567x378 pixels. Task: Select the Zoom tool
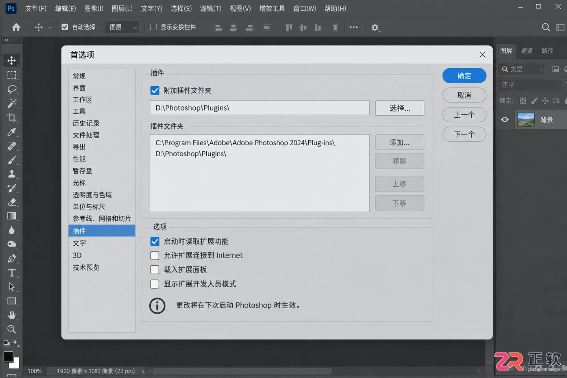click(12, 329)
